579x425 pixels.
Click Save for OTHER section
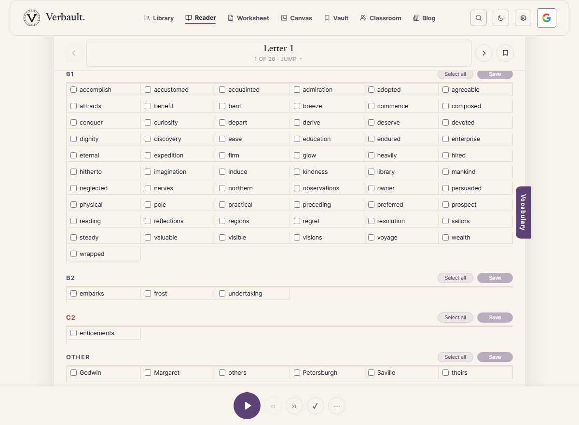click(x=495, y=357)
